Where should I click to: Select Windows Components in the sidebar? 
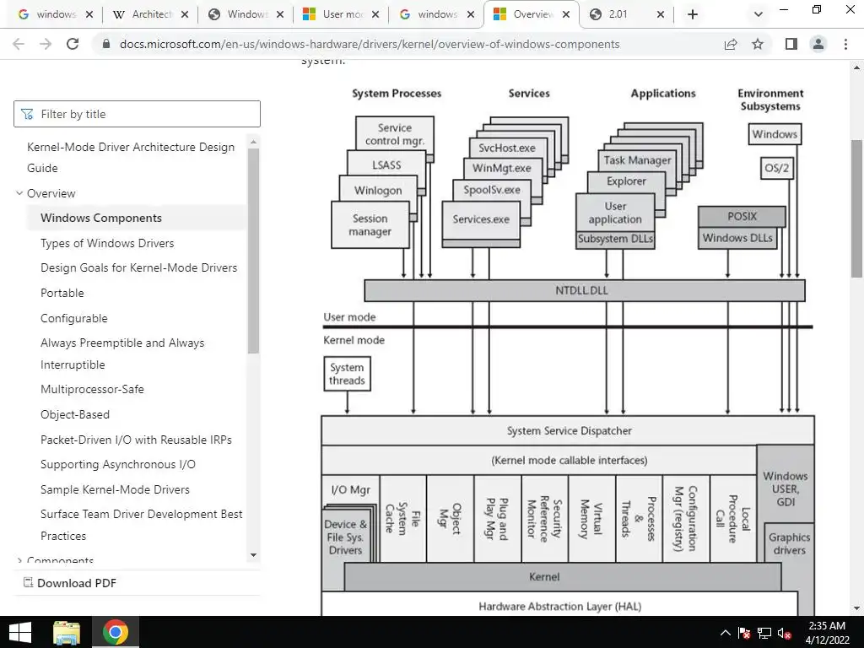point(101,219)
